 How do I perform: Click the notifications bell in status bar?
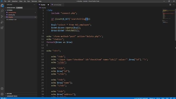pyautogui.click(x=174, y=98)
